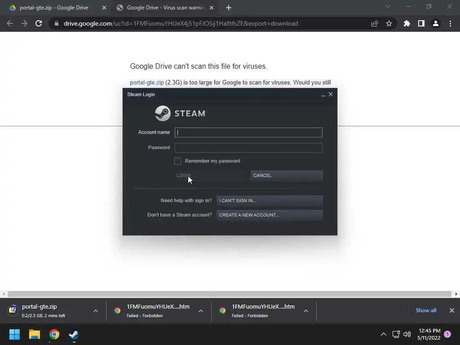Image resolution: width=460 pixels, height=345 pixels.
Task: Click the Steam Account name field
Action: point(248,133)
